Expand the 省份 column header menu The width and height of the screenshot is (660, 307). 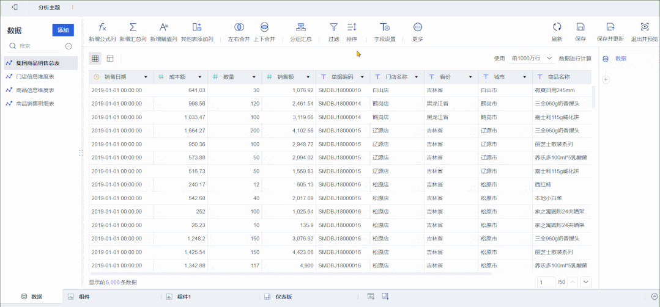coord(470,78)
